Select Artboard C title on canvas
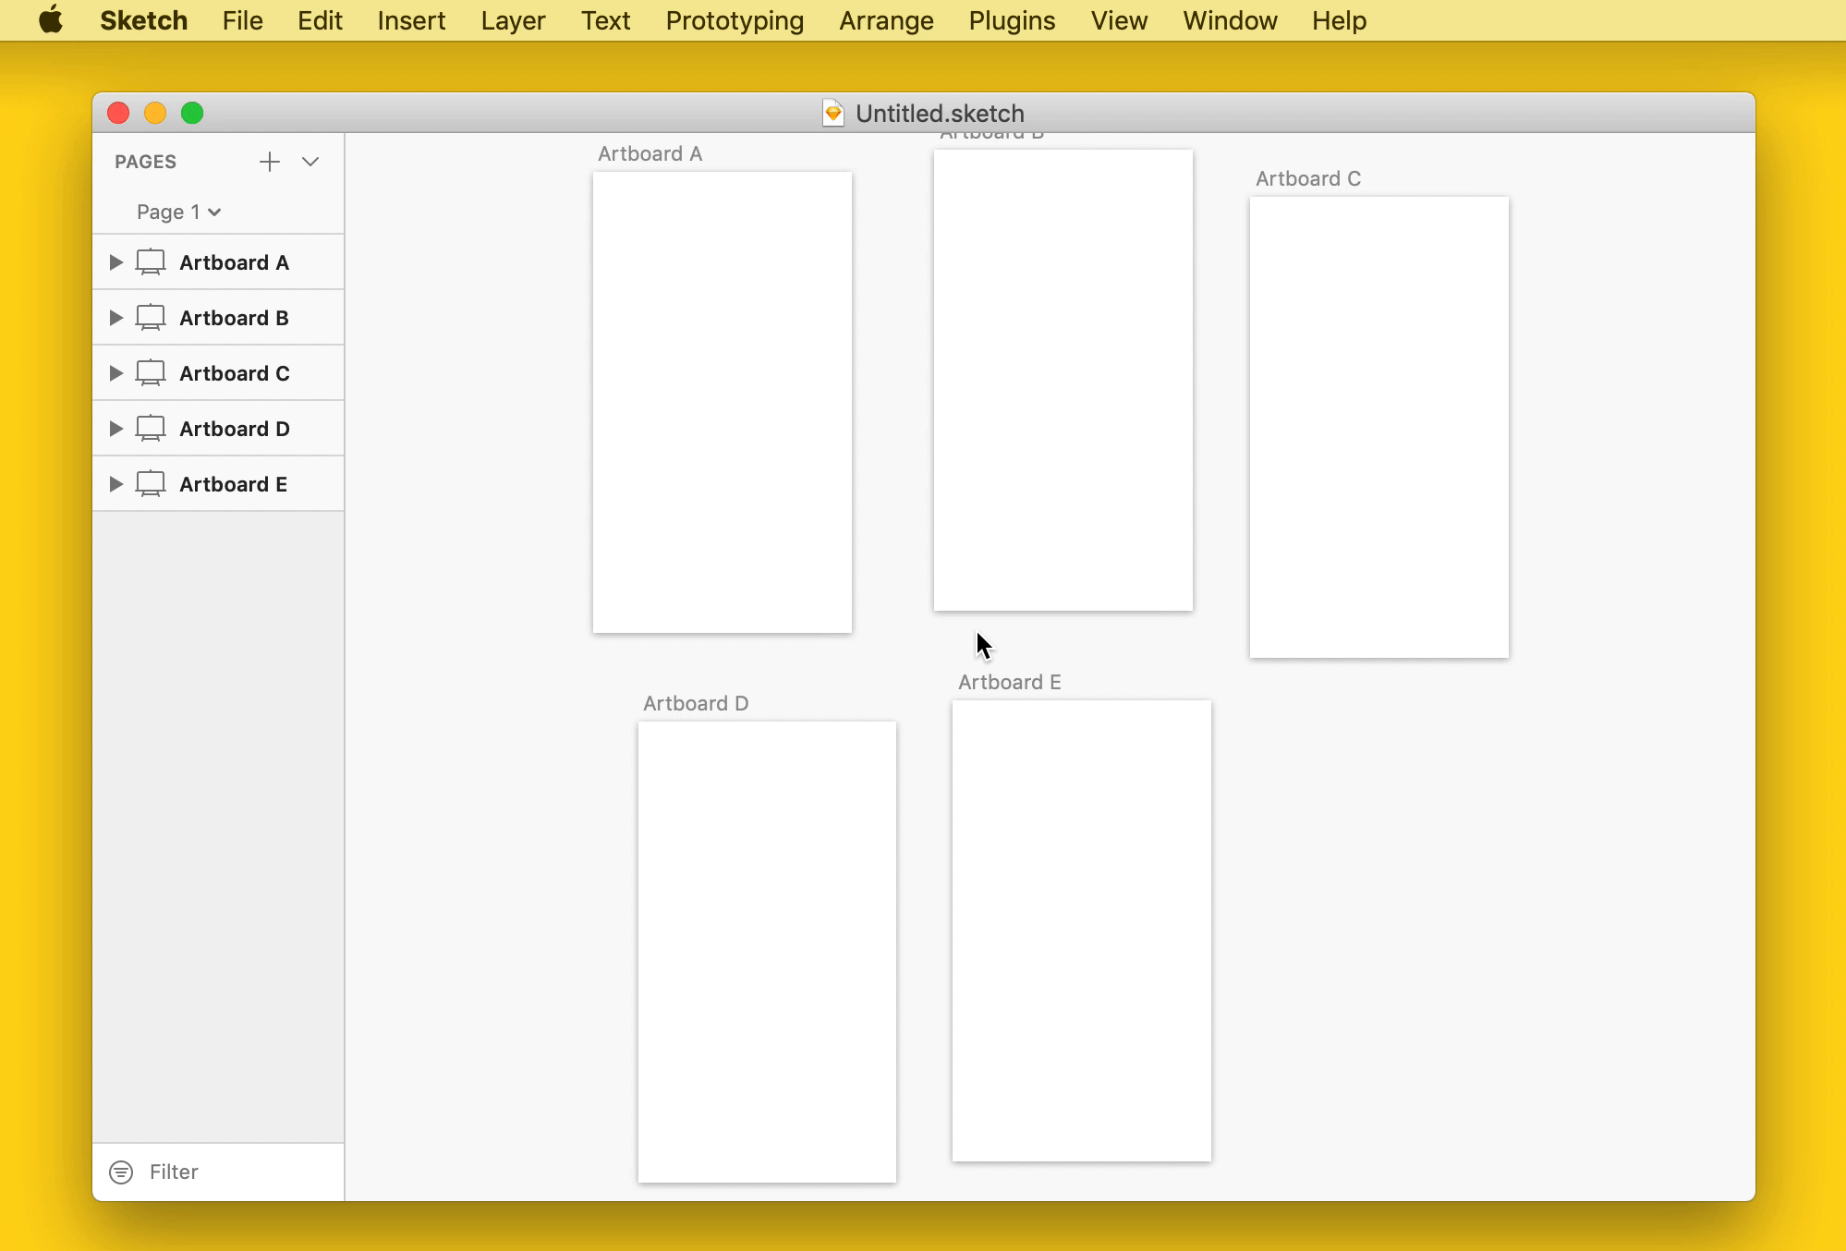 [1307, 179]
